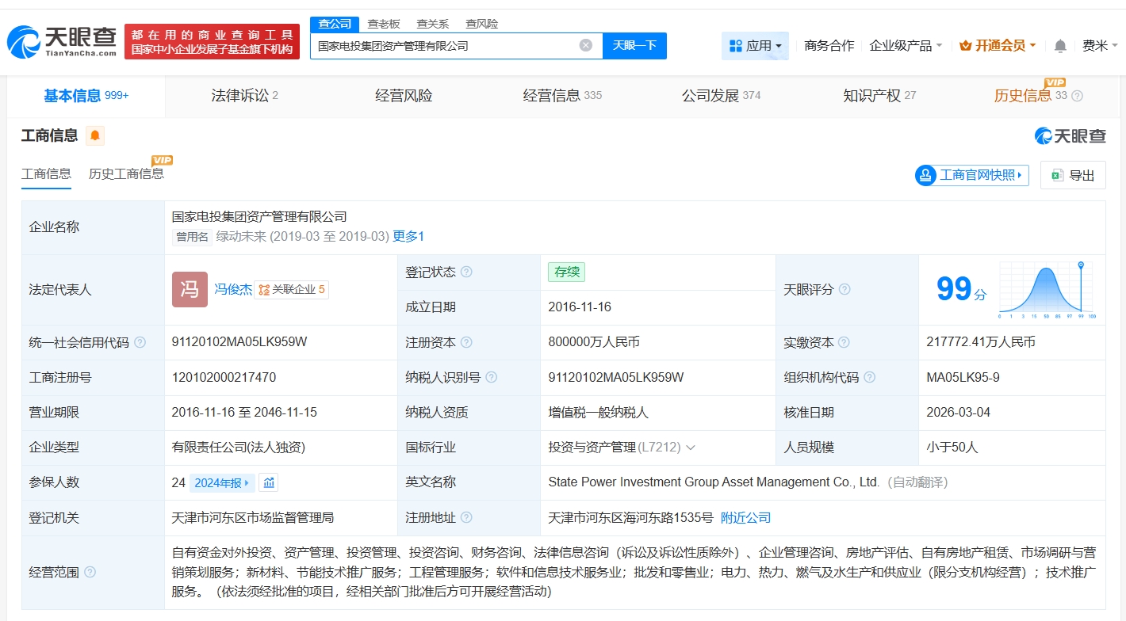Screen dimensions: 1126x621
Task: Select the 查老板 search mode tab
Action: tap(384, 24)
